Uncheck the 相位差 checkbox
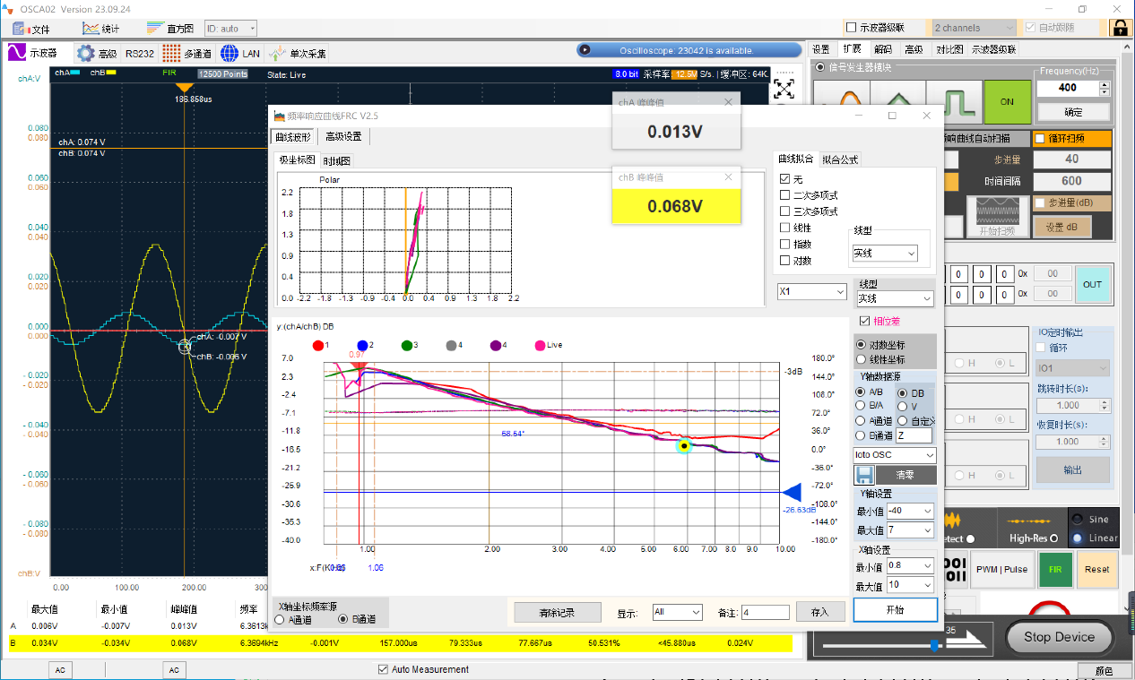This screenshot has width=1135, height=680. coord(864,321)
